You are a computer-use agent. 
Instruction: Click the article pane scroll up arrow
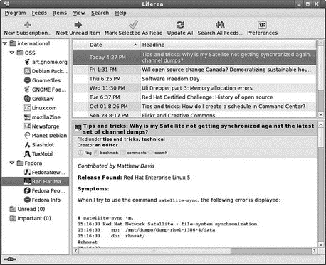321,125
